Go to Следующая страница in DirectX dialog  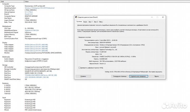click(120, 76)
